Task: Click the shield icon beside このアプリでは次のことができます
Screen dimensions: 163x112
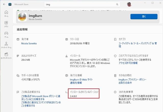Action: point(115,56)
